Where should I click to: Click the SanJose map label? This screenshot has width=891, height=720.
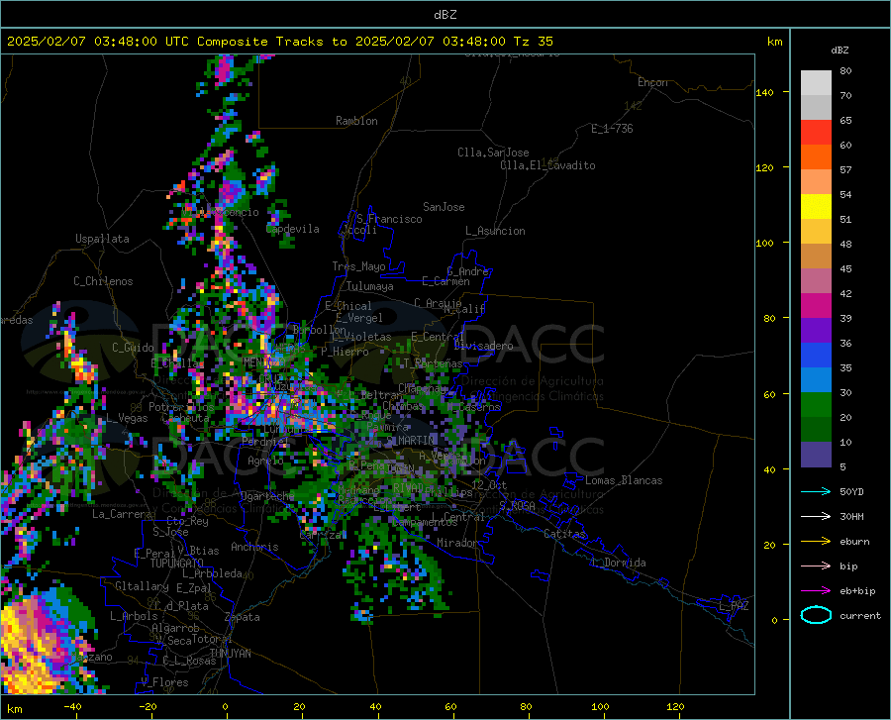click(444, 207)
